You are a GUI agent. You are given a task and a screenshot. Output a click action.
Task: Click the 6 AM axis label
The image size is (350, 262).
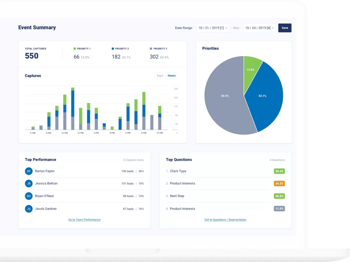pos(33,133)
